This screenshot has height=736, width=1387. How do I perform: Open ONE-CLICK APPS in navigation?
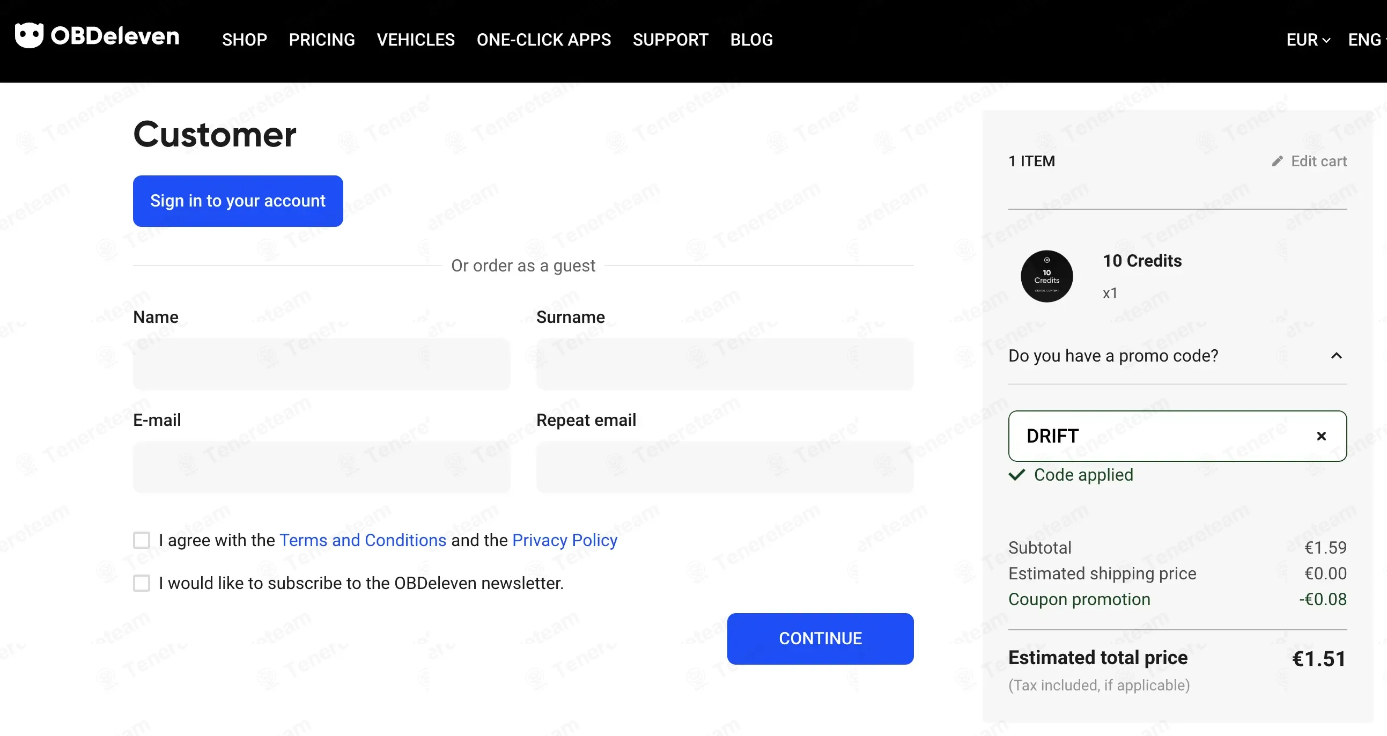pos(544,40)
